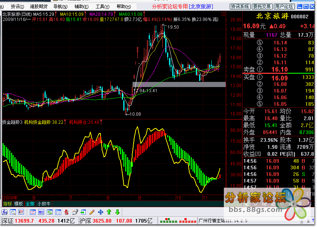Click the month 9 marker on timeline
This screenshot has height=227, width=317.
[140, 198]
